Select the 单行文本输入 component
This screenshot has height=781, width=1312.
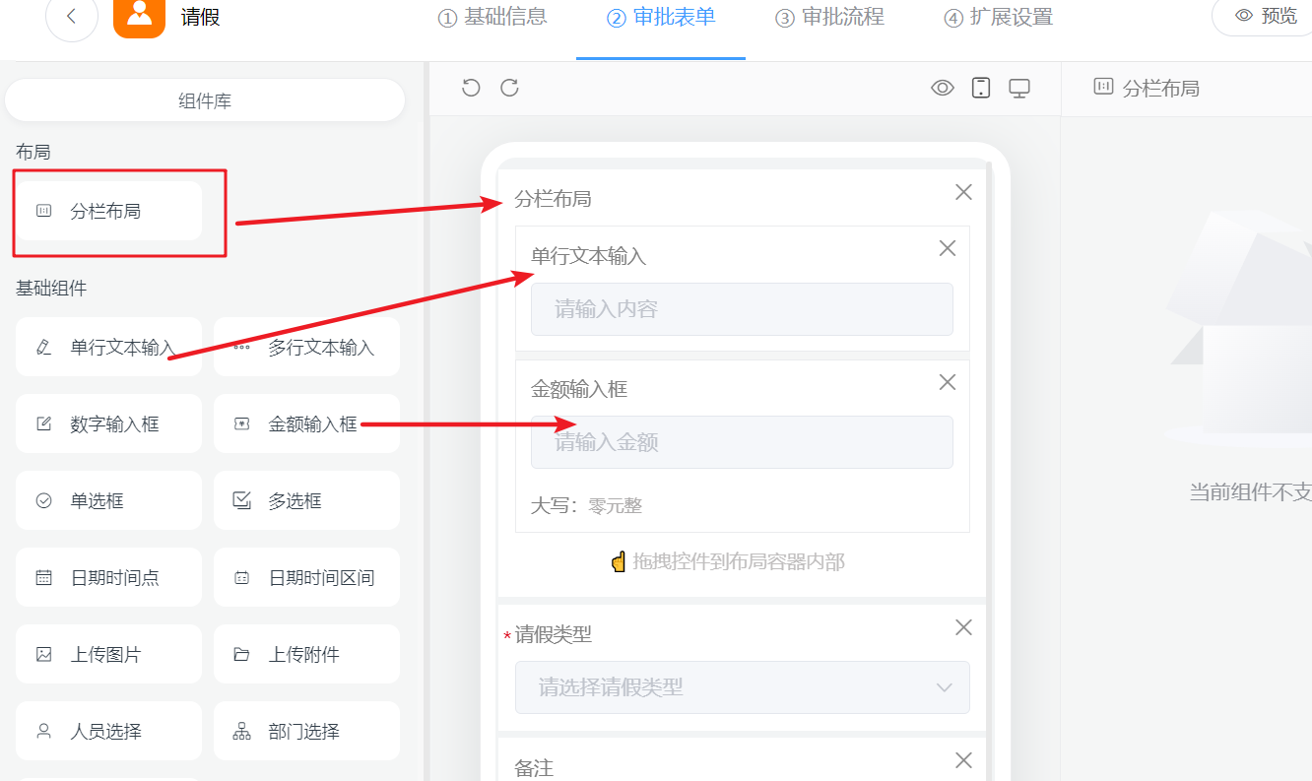click(108, 347)
